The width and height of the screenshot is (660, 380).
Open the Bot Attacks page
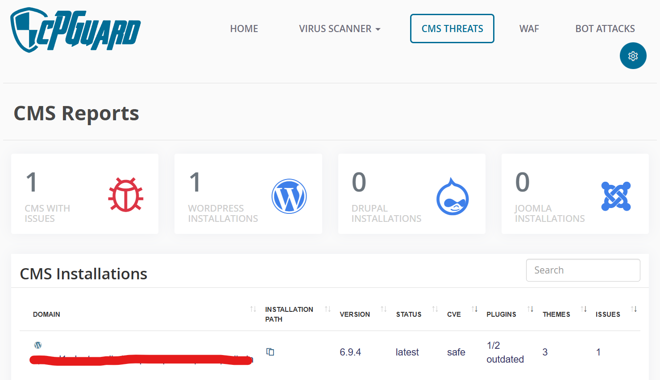pos(605,29)
